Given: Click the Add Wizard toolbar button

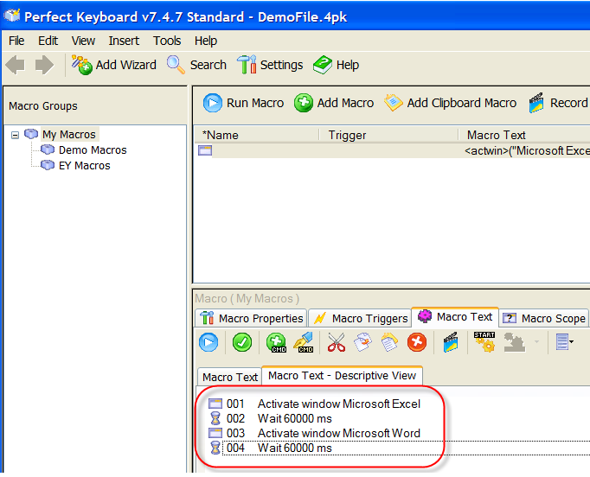Looking at the screenshot, I should click(x=114, y=65).
